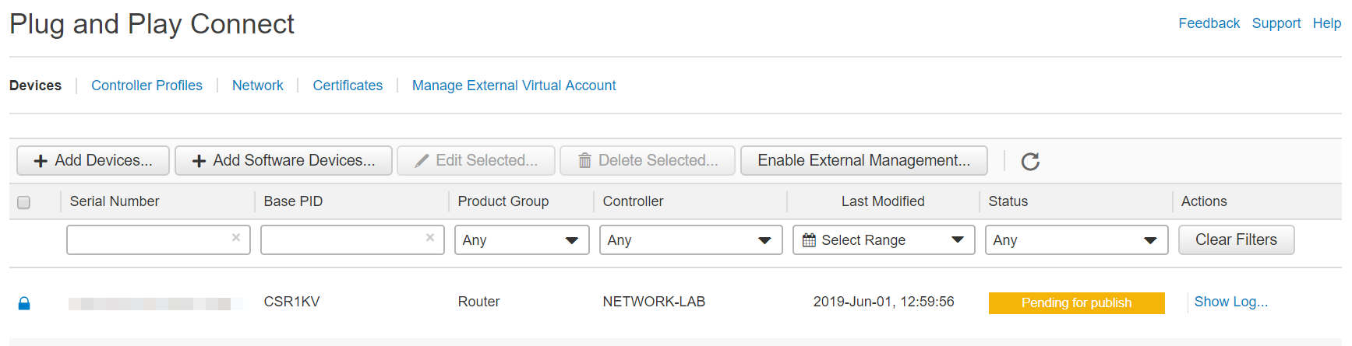Click the Delete Selected trash button
This screenshot has height=346, width=1352.
pos(648,161)
